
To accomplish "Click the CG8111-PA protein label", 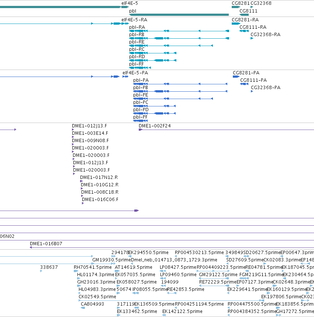I will tap(253, 80).
